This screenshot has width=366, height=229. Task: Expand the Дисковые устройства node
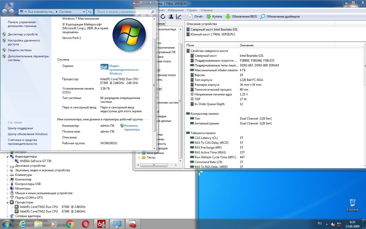8,166
